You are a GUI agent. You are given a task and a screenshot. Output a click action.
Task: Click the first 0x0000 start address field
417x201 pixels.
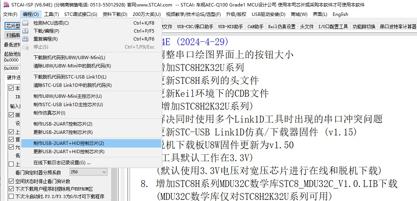click(x=12, y=60)
